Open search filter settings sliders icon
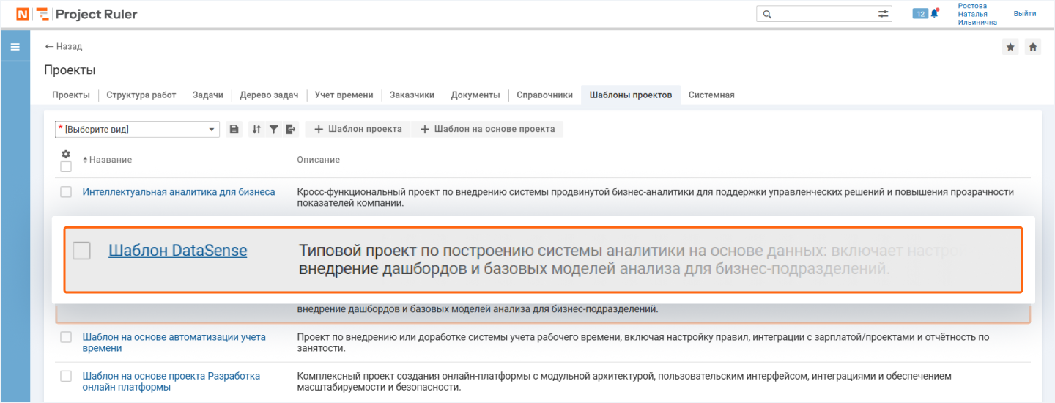 (884, 14)
